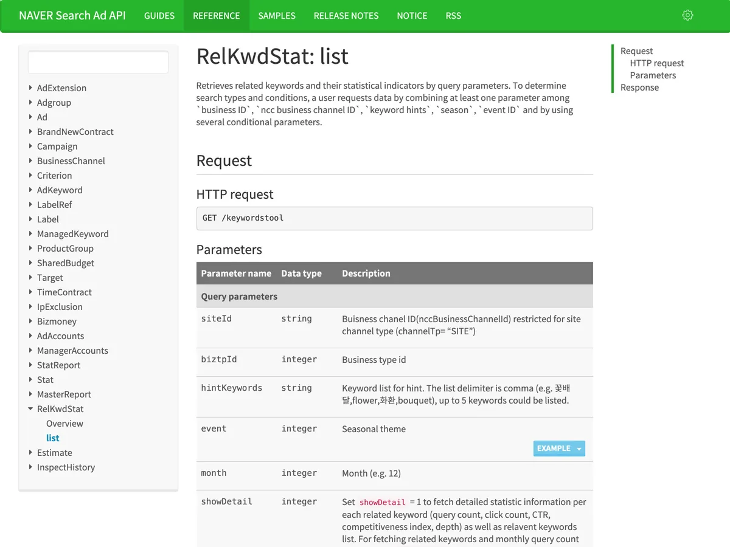The image size is (730, 547).
Task: Open the EXAMPLE dropdown for event
Action: pos(559,449)
